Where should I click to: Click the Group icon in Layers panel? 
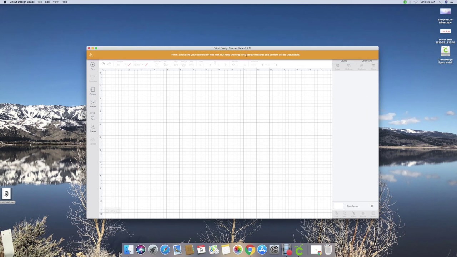[x=337, y=66]
